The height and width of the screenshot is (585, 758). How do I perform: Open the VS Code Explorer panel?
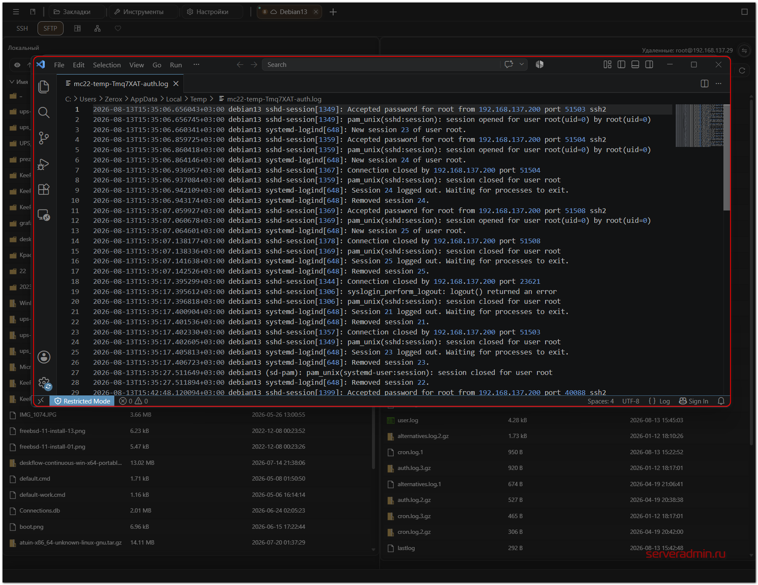[44, 87]
